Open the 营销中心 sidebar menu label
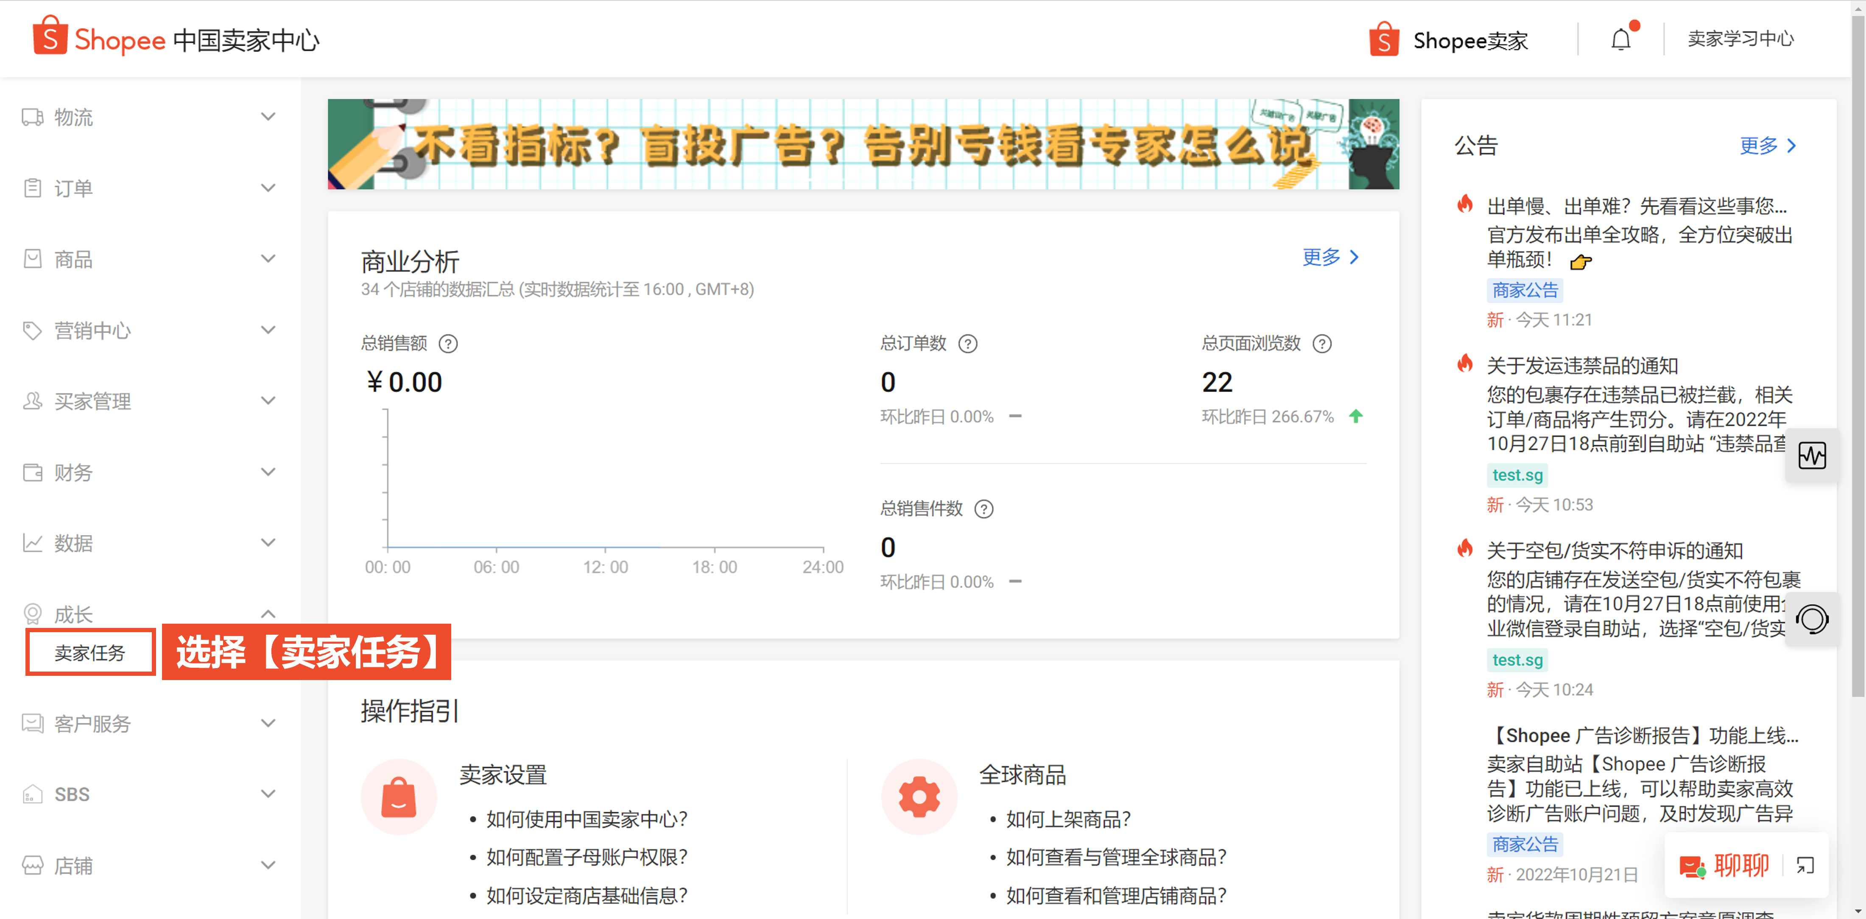Image resolution: width=1866 pixels, height=919 pixels. coord(93,330)
